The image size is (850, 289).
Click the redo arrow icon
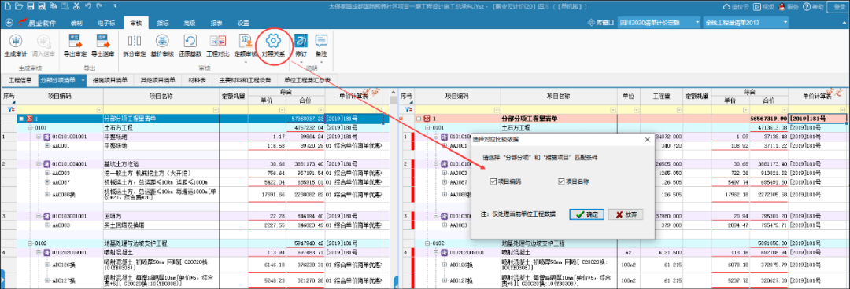pyautogui.click(x=99, y=6)
